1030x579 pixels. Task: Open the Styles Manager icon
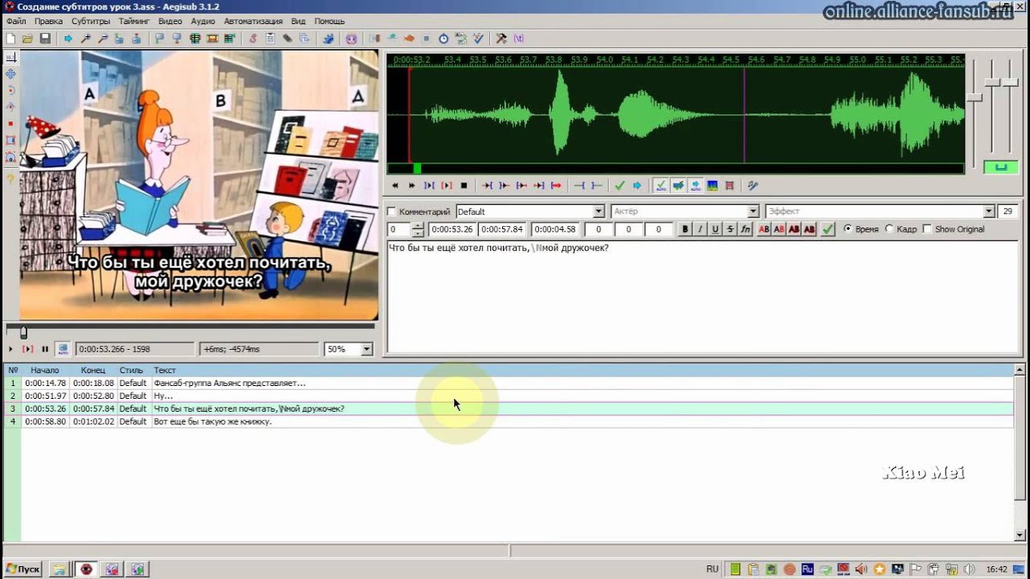coord(253,39)
